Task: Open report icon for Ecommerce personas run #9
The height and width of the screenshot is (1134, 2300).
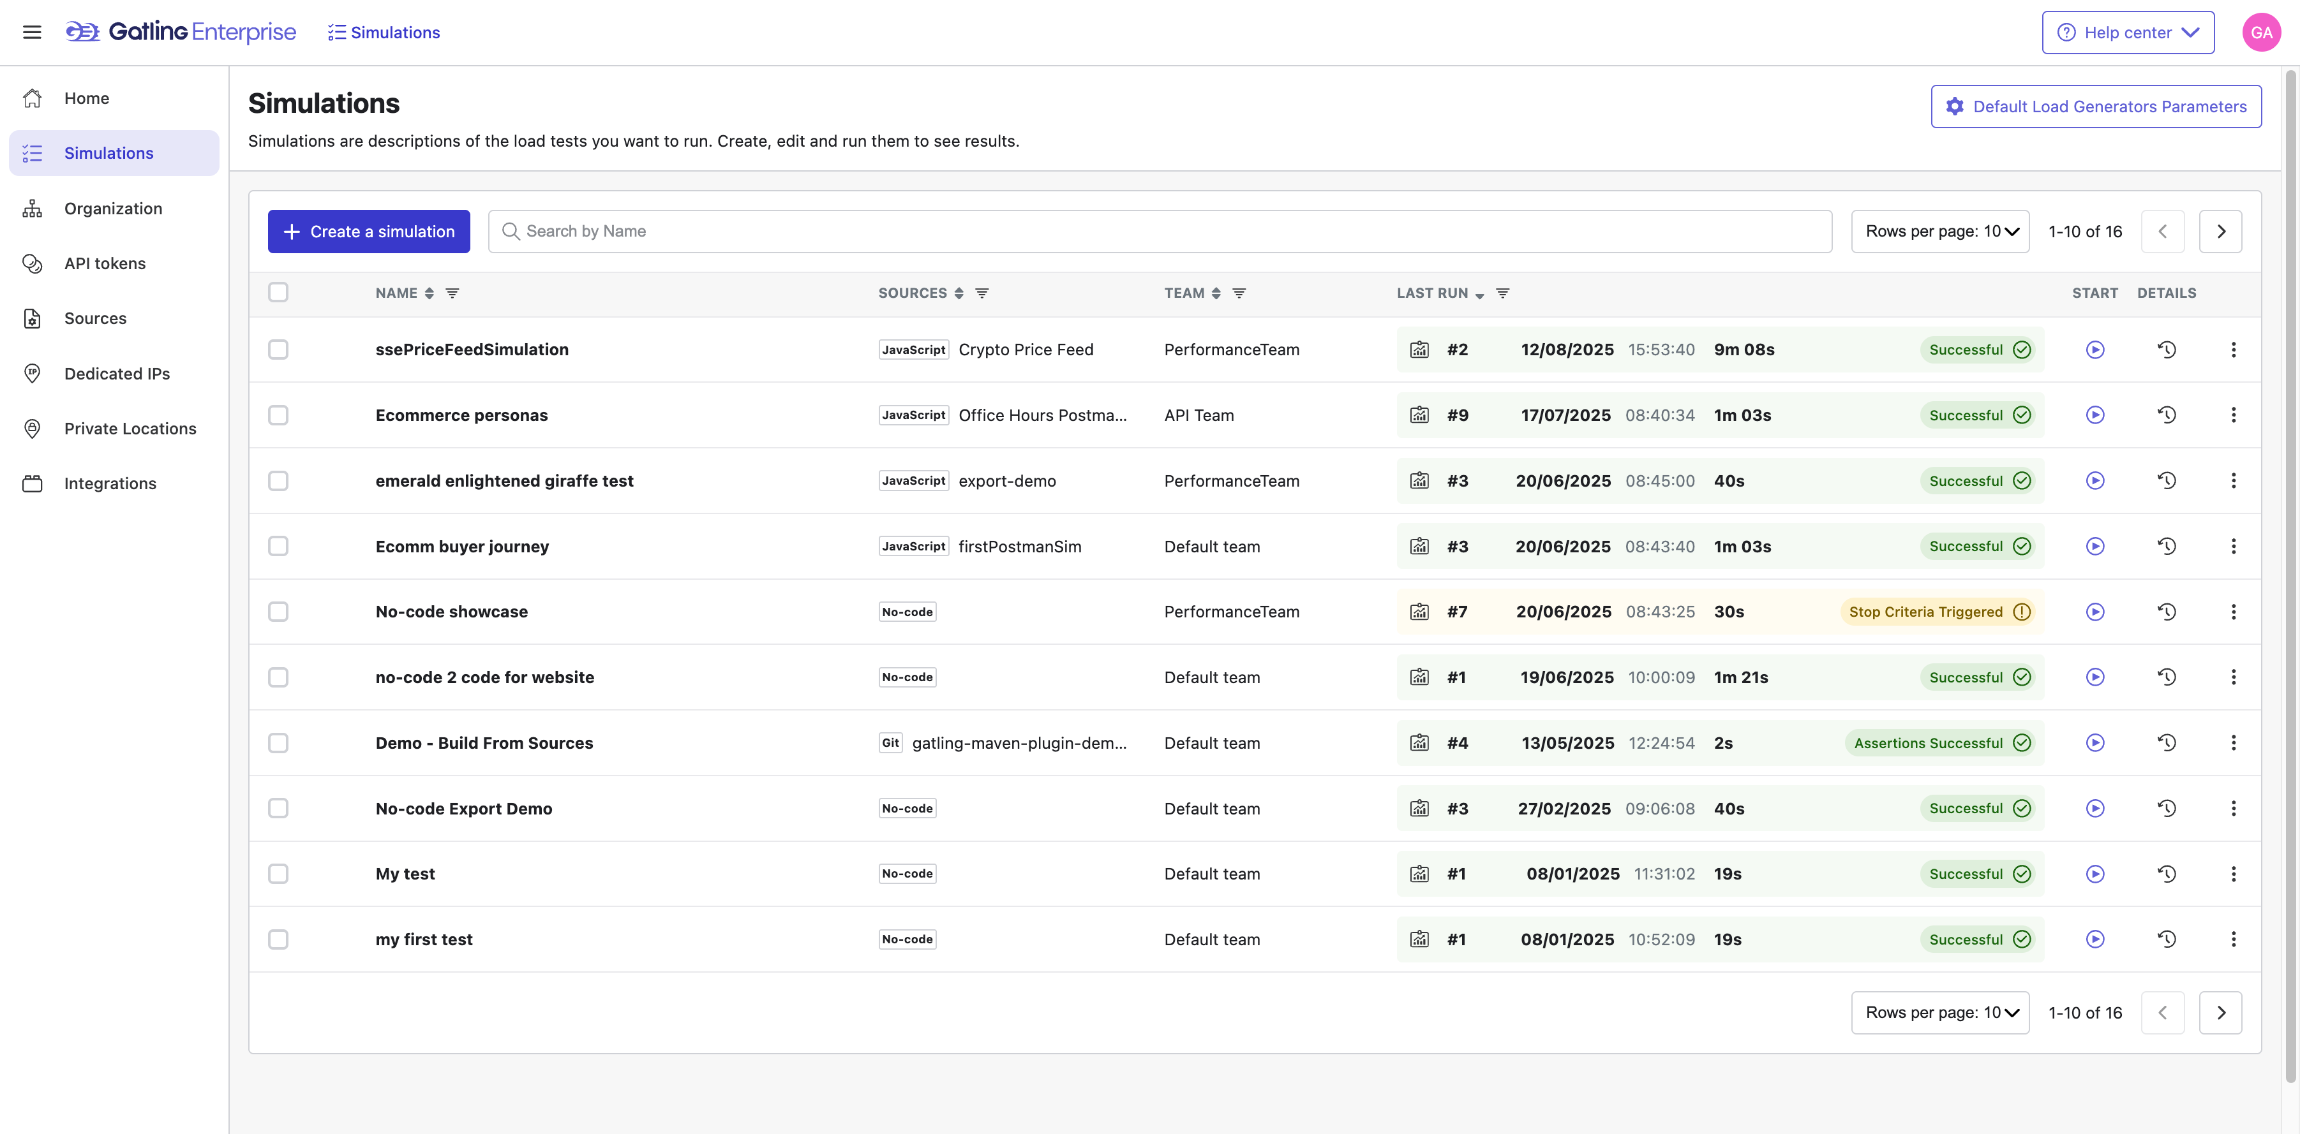Action: 1420,415
